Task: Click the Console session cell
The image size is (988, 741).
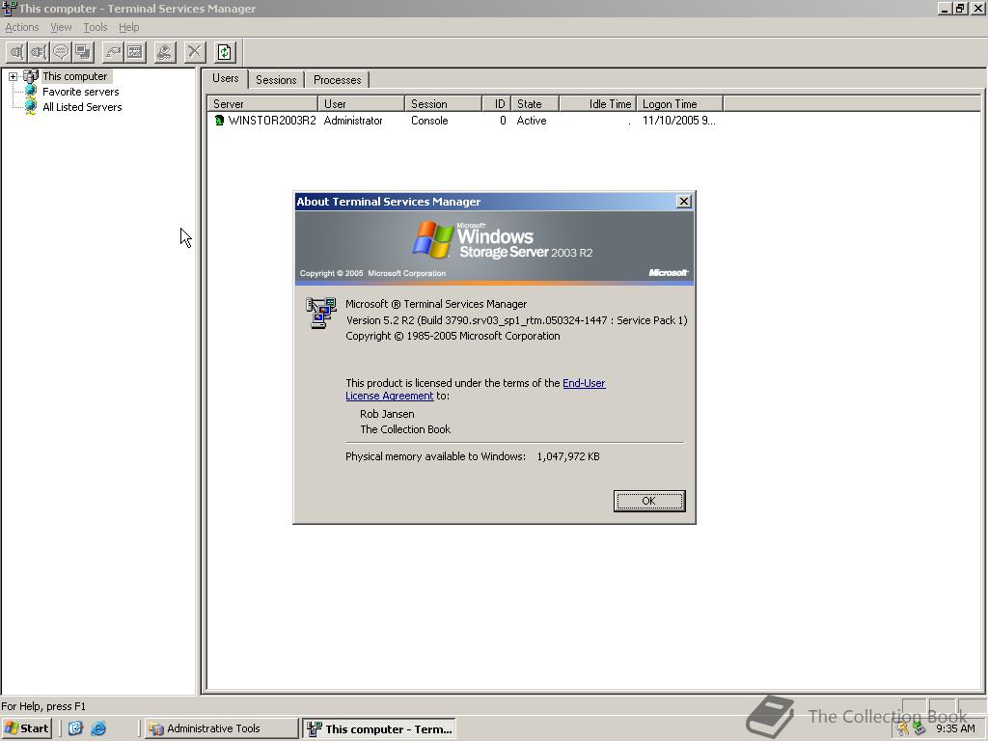Action: 429,121
